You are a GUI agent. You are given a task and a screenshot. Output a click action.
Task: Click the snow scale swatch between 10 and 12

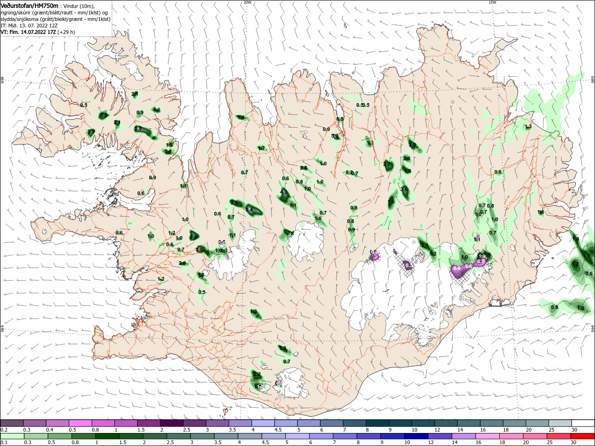(x=423, y=423)
